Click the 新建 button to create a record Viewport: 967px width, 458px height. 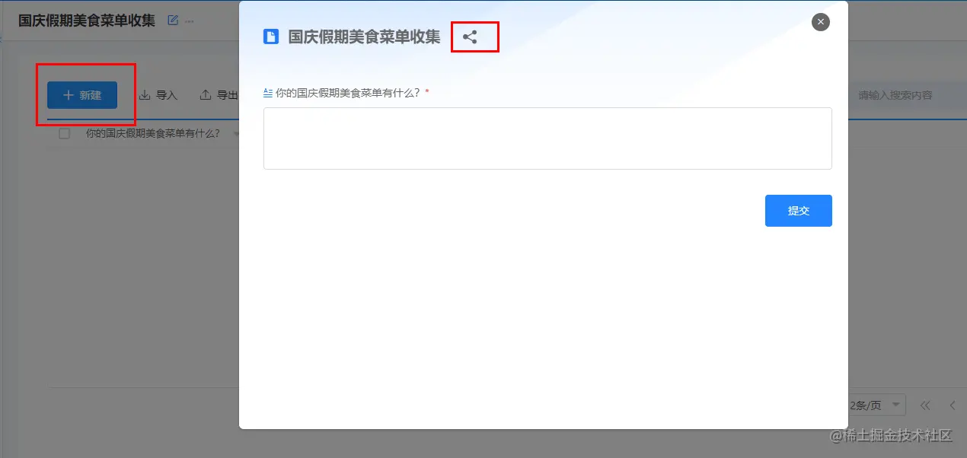(x=82, y=95)
